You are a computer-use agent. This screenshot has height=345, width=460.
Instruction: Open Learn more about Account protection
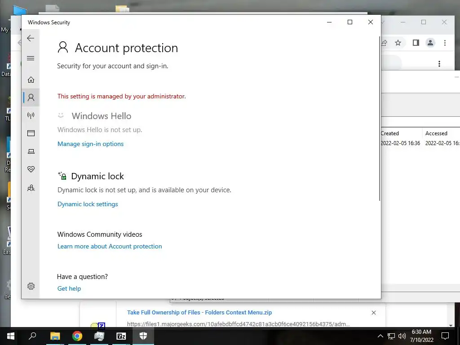[110, 246]
